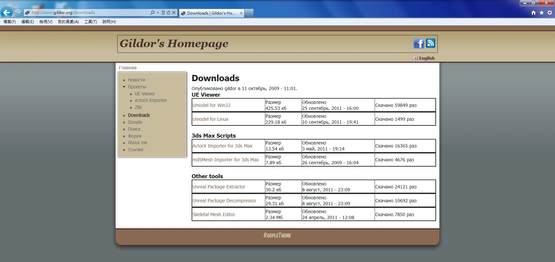This screenshot has height=262, width=555.
Task: Open Ссылки in the sidebar
Action: (x=135, y=149)
